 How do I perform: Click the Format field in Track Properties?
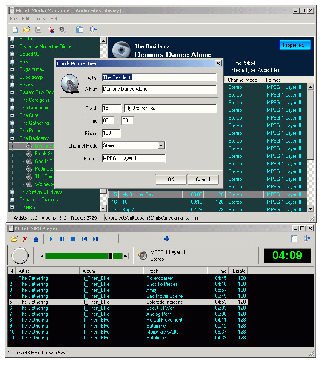134,159
